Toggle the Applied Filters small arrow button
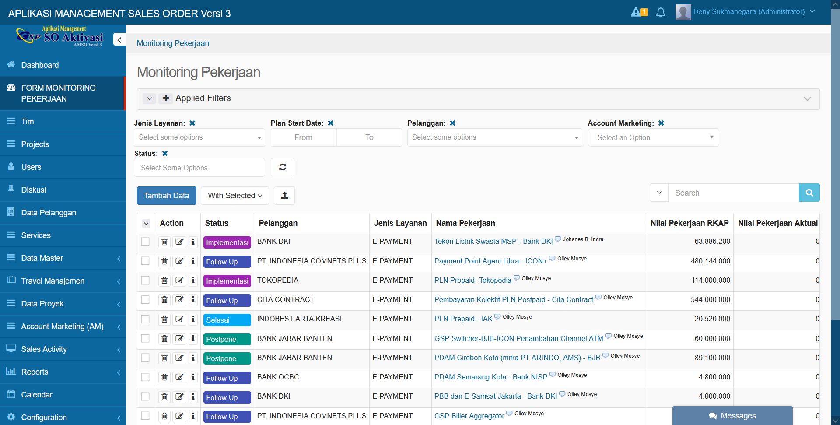Screen dimensions: 840x425 point(149,98)
